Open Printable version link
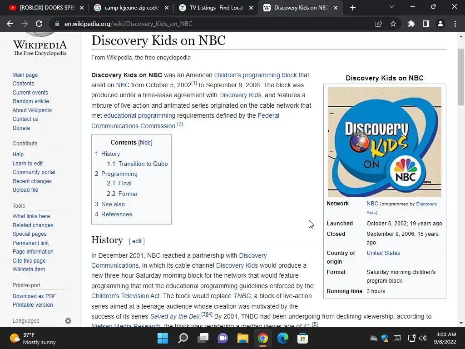The height and width of the screenshot is (349, 465). [x=33, y=305]
